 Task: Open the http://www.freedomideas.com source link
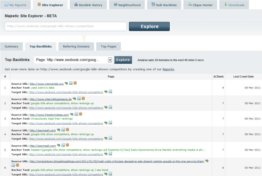point(49,115)
